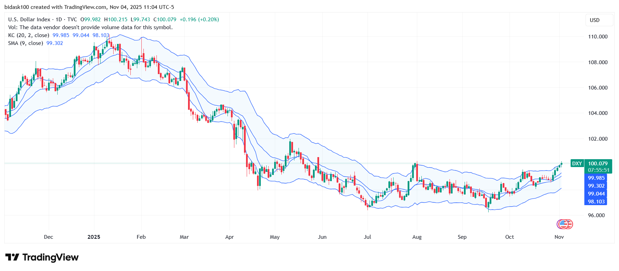
Task: Click the volume data unavailable message
Action: pos(90,27)
